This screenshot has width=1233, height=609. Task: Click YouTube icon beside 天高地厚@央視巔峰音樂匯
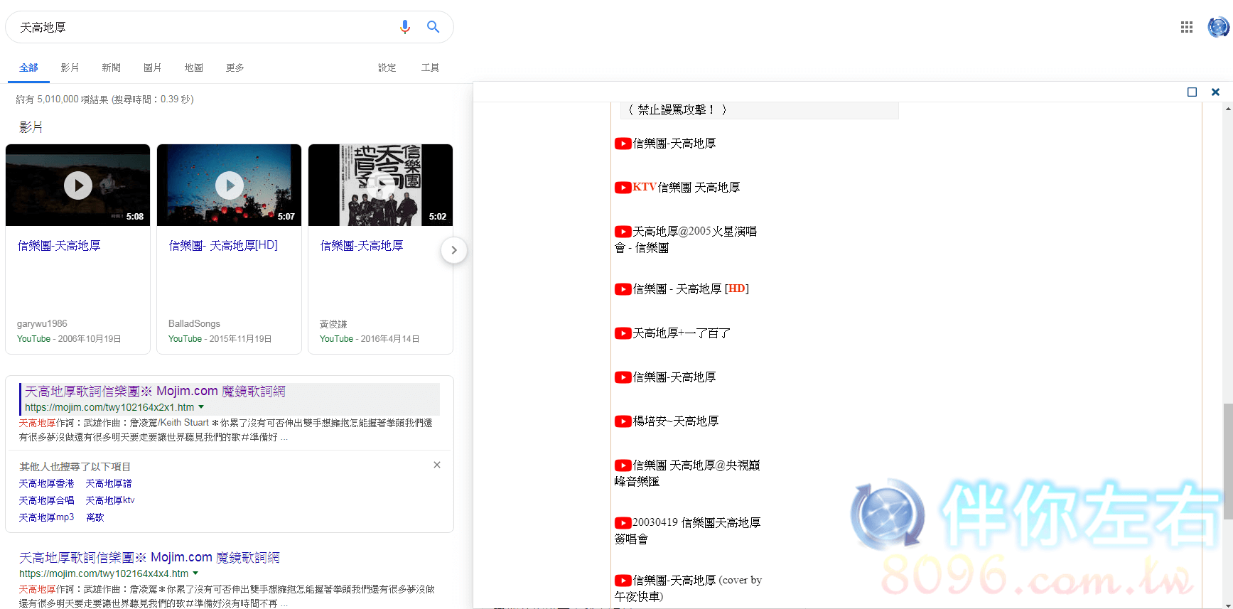[623, 465]
